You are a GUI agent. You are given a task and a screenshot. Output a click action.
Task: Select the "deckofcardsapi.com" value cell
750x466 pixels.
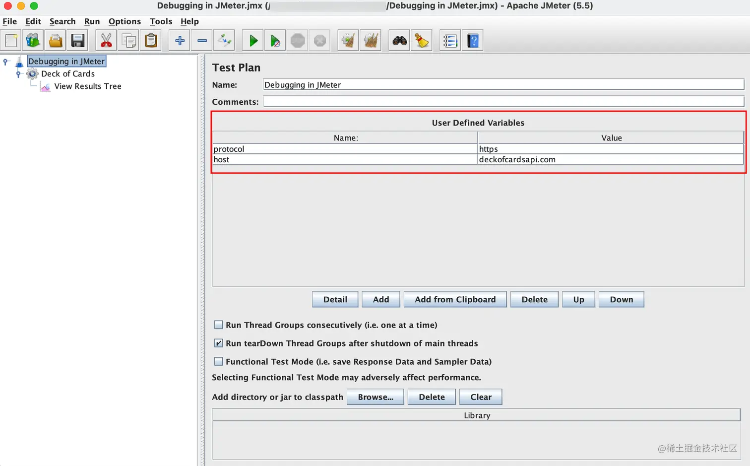pyautogui.click(x=611, y=159)
